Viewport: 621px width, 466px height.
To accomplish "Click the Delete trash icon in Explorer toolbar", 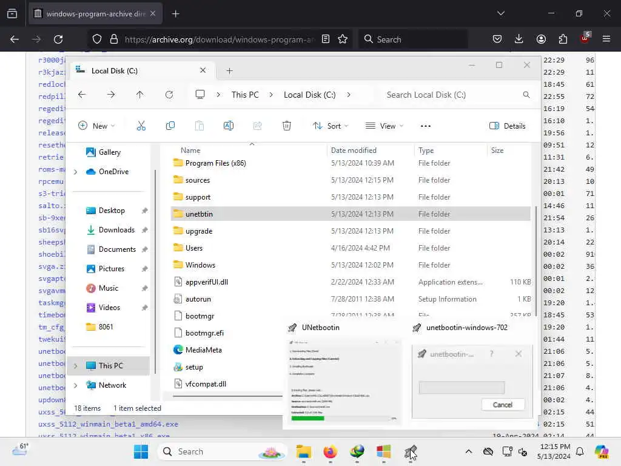I will point(287,126).
